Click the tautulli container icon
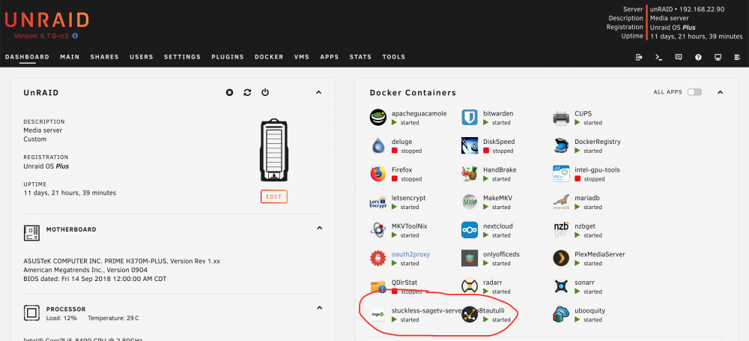The image size is (749, 341). [470, 315]
